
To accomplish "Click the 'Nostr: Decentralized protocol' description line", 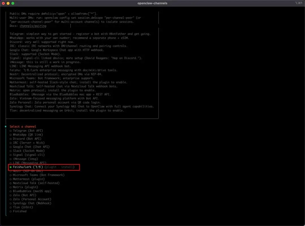I will pyautogui.click(x=56, y=74).
